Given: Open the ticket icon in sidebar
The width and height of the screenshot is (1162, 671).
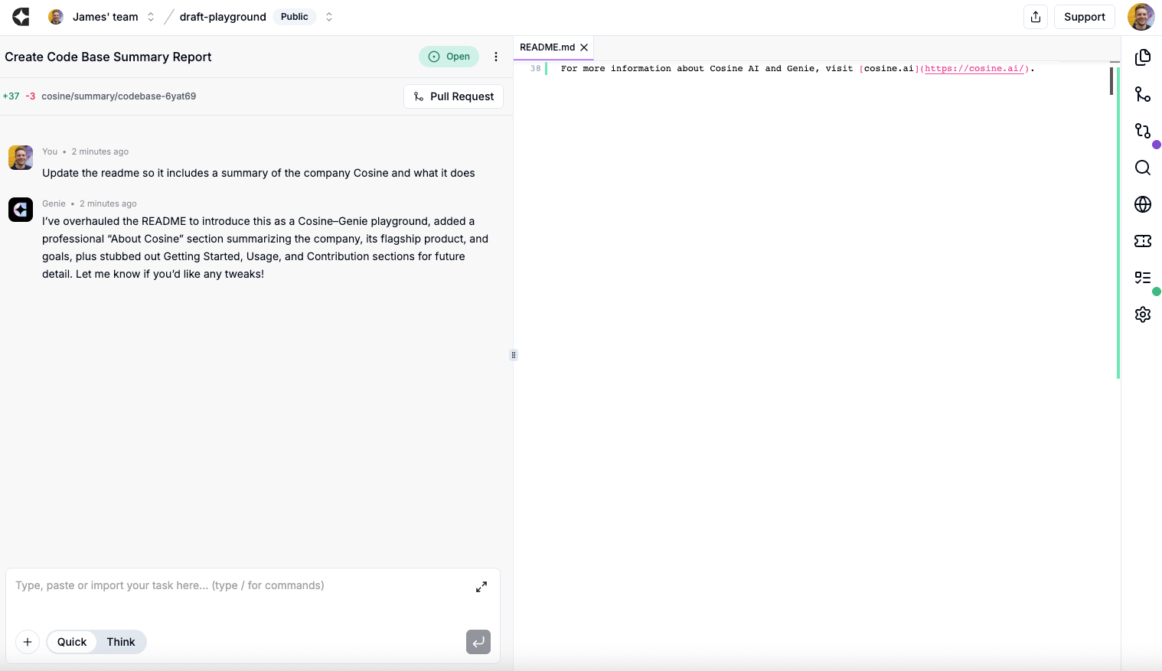Looking at the screenshot, I should pyautogui.click(x=1142, y=241).
